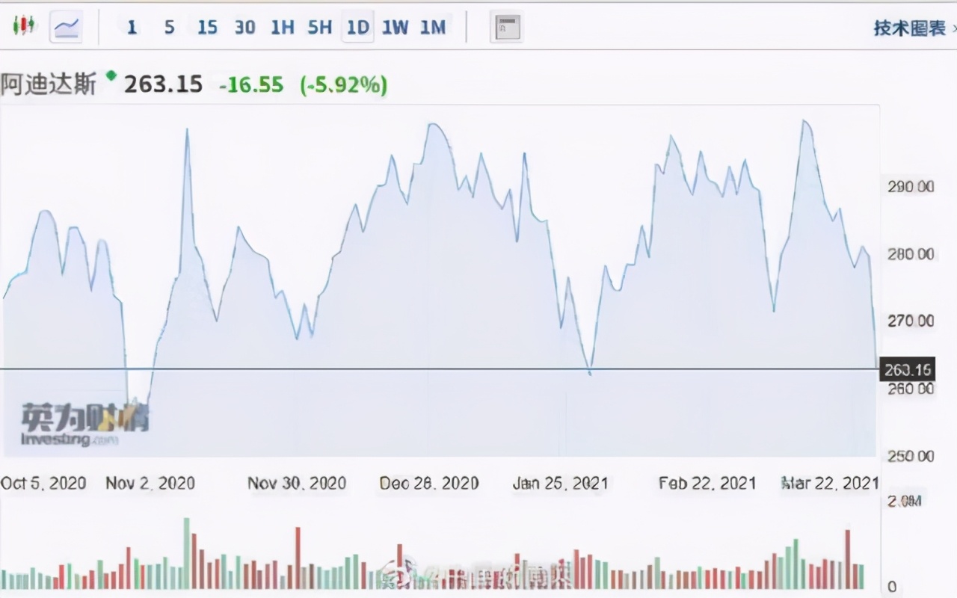Click the change value -16.55
The image size is (957, 598).
pos(251,85)
